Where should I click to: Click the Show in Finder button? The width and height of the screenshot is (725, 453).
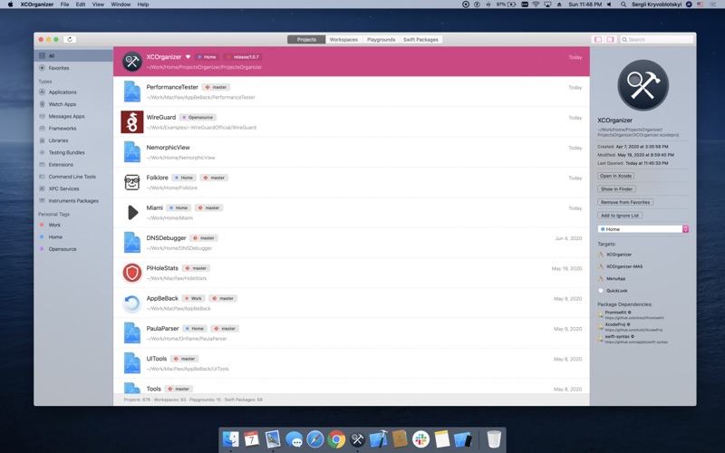pyautogui.click(x=616, y=189)
